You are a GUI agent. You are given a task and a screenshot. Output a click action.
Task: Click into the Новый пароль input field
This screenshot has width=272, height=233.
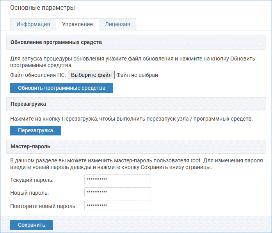(117, 192)
